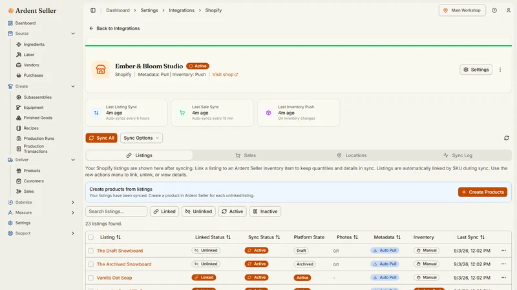The image size is (517, 290).
Task: Sort by the Metadata column
Action: [387, 237]
